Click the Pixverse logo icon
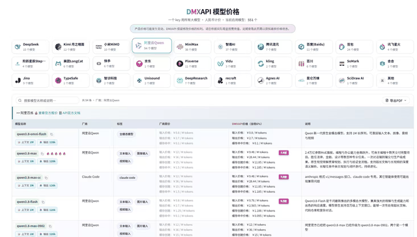Screen dimensions: 417x237 (x=180, y=64)
